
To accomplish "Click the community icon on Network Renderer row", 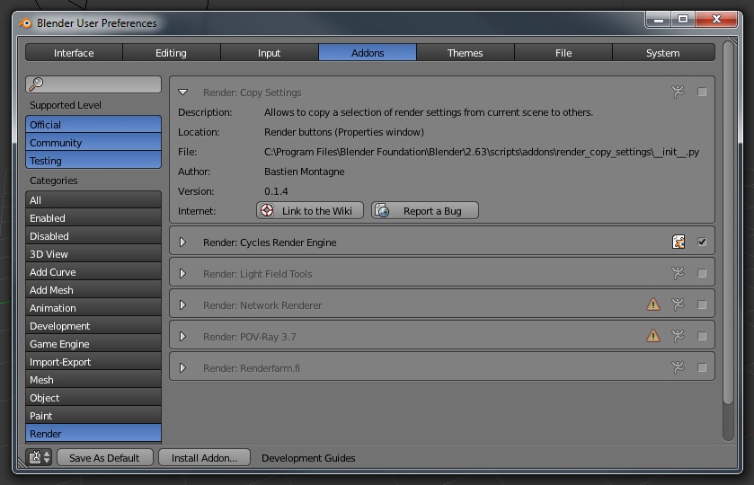I will 678,304.
